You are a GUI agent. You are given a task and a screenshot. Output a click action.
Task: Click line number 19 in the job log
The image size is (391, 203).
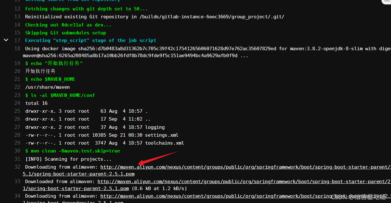(x=17, y=63)
